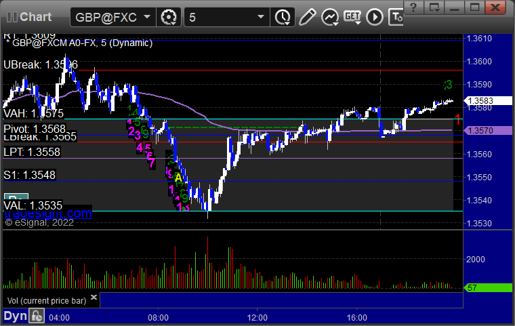Click the Dyn button

[x=15, y=316]
